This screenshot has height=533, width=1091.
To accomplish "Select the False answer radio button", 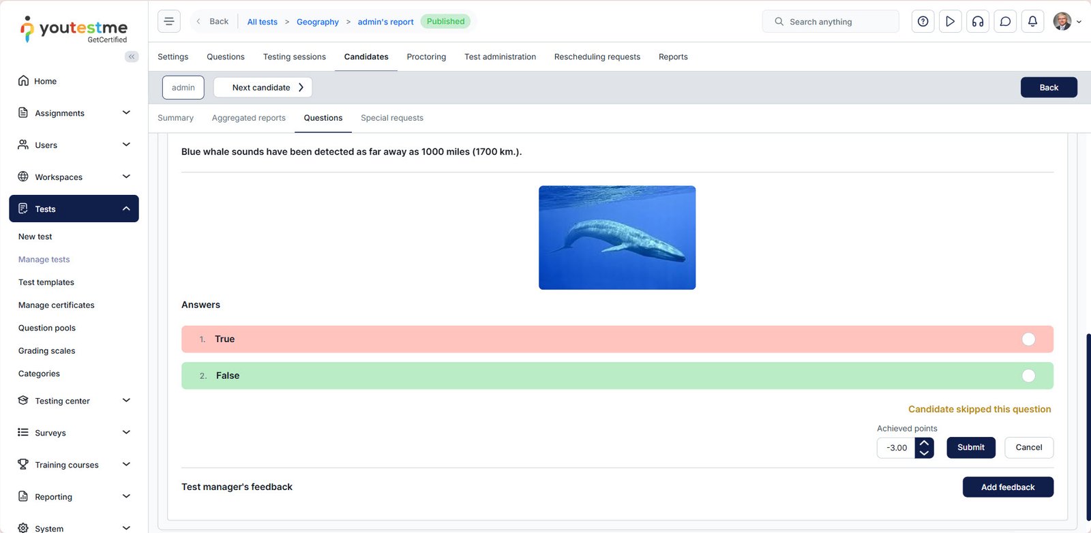I will (1028, 376).
